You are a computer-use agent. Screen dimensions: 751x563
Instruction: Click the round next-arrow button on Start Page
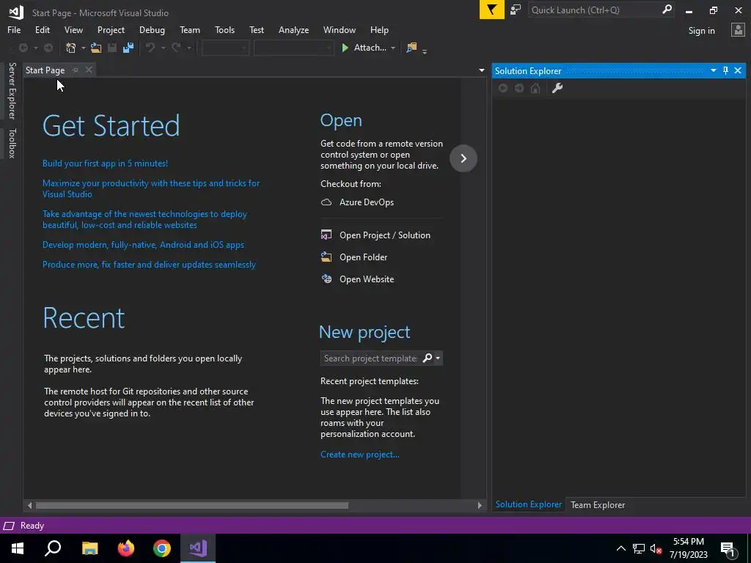(x=464, y=158)
